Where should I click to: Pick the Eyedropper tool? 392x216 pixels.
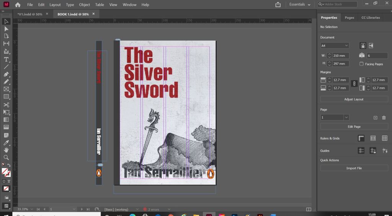tap(6, 142)
